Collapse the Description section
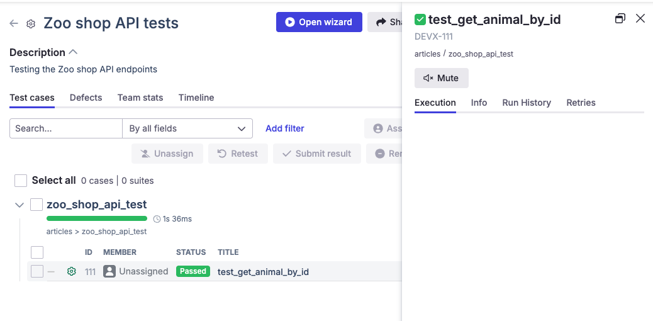The image size is (653, 321). click(x=73, y=52)
